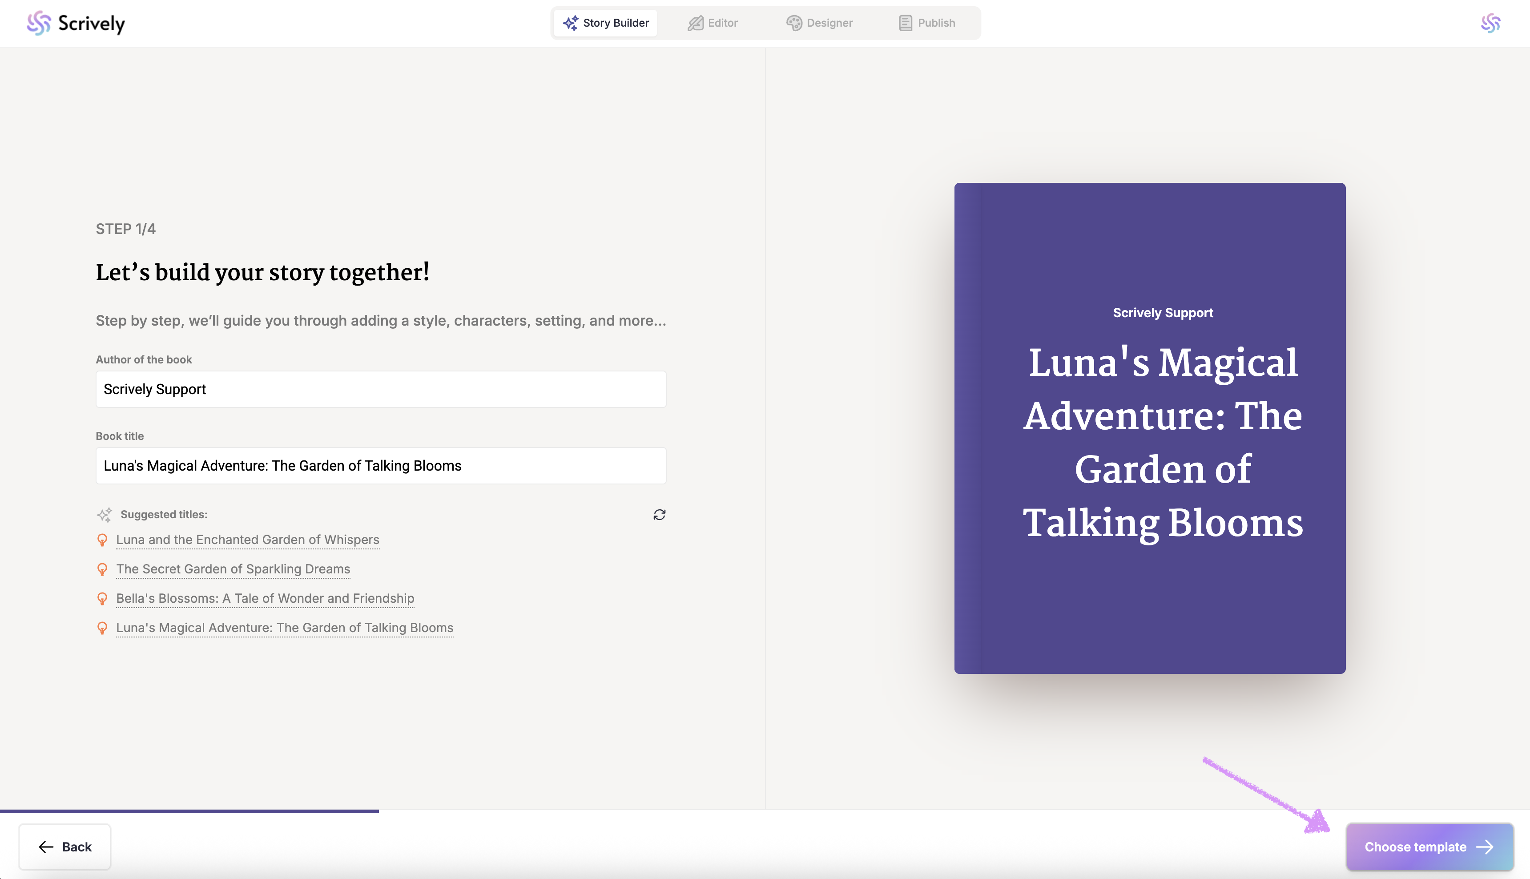
Task: Open account swirl icon at top right
Action: click(x=1490, y=23)
